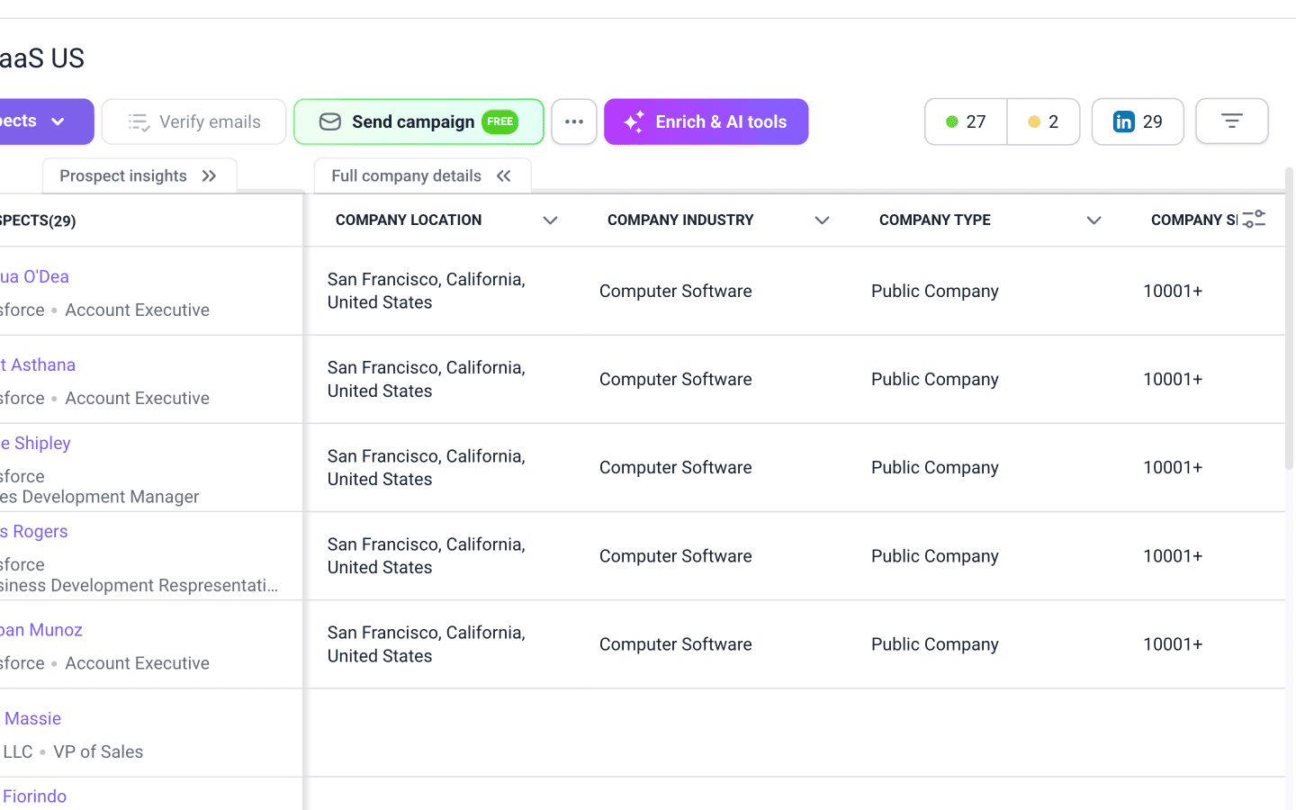Click the envelope icon in Send campaign
The width and height of the screenshot is (1296, 810).
pyautogui.click(x=330, y=121)
